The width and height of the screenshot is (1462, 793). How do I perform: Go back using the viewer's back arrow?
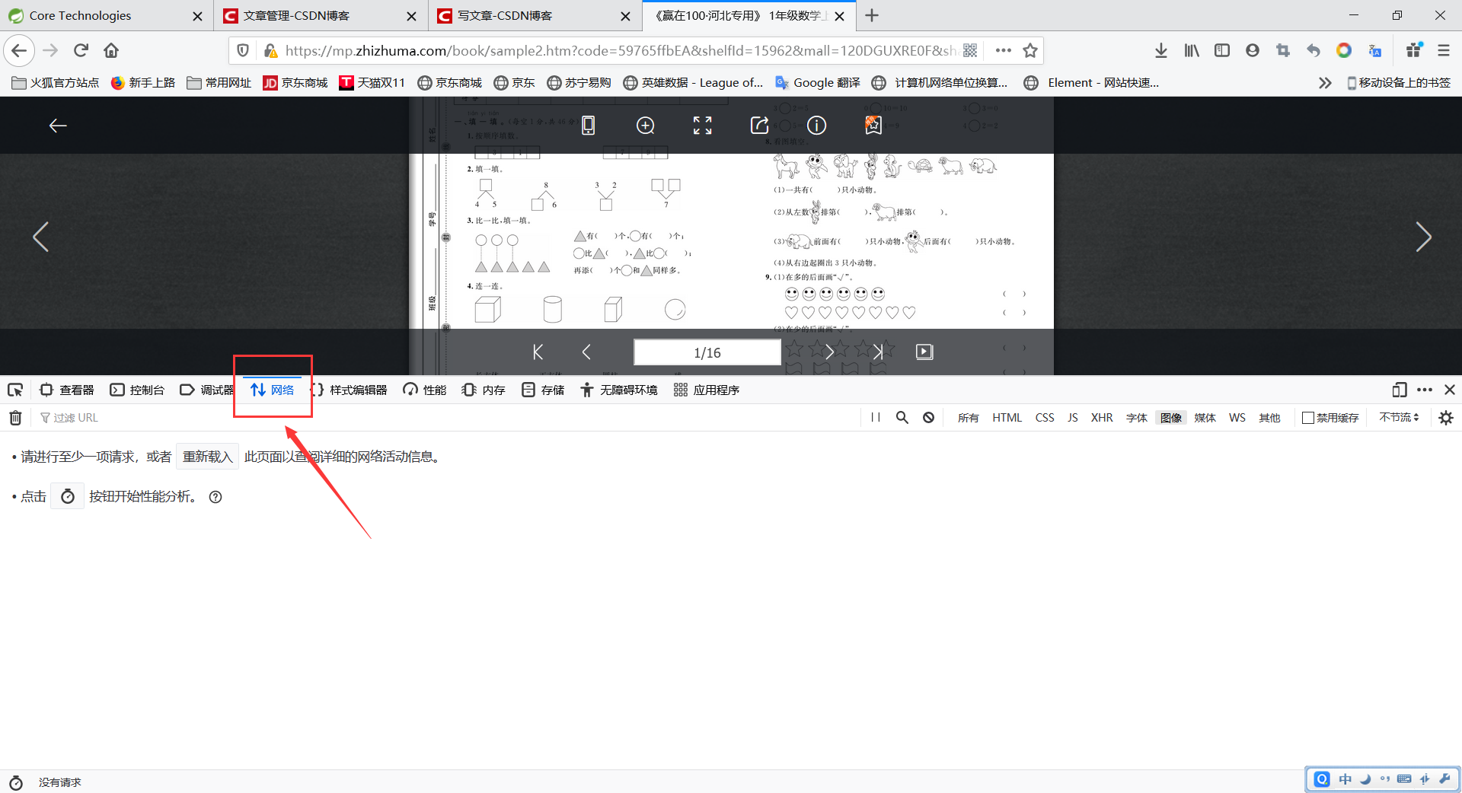coord(57,125)
